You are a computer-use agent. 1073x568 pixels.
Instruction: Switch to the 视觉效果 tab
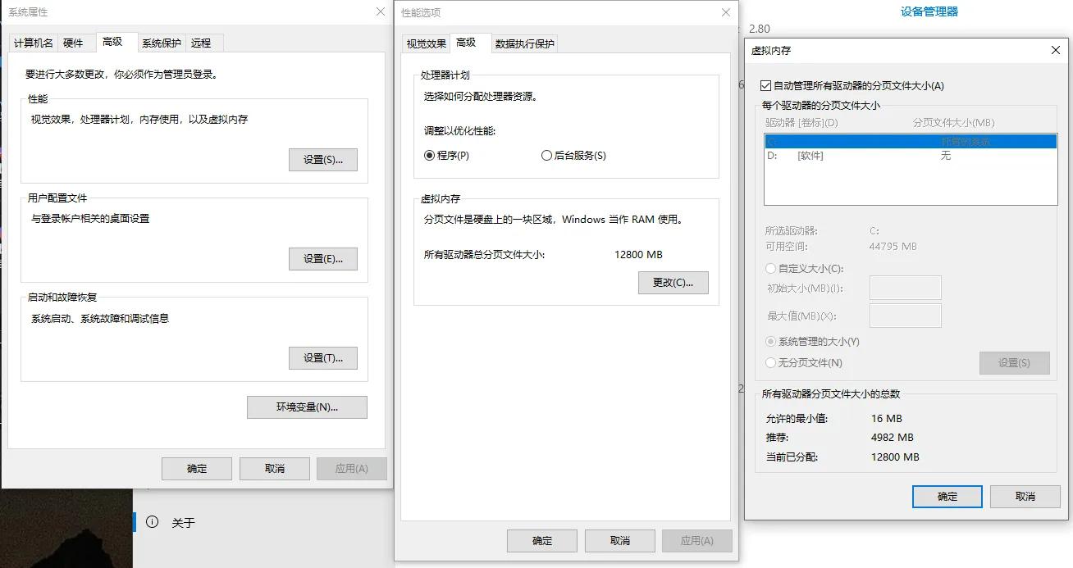pos(426,43)
